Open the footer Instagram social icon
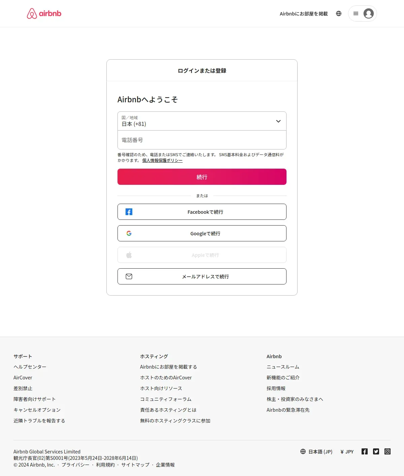 (388, 451)
